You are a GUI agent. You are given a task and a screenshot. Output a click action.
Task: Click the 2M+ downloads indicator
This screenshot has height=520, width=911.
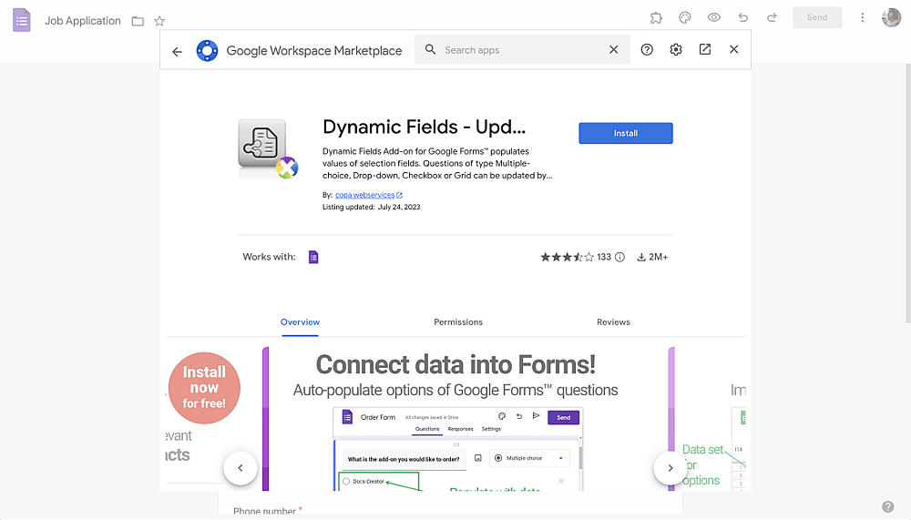pyautogui.click(x=652, y=257)
